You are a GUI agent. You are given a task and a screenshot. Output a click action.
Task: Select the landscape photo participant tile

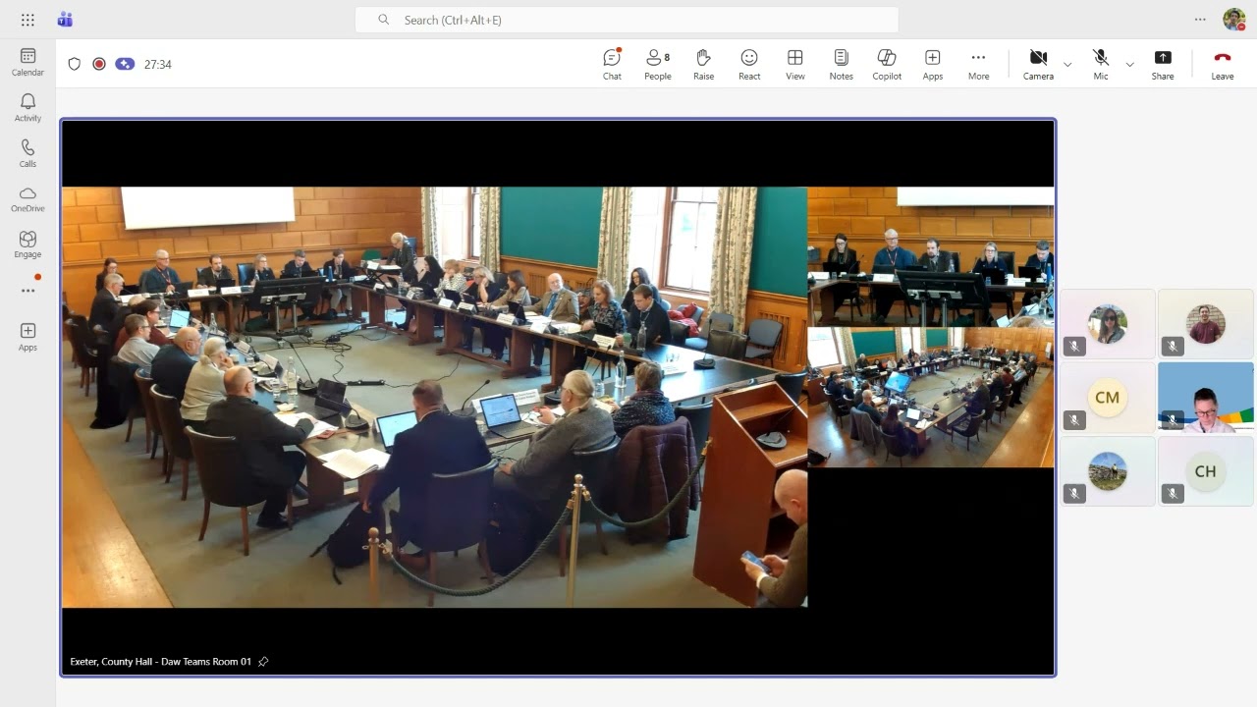click(1108, 471)
